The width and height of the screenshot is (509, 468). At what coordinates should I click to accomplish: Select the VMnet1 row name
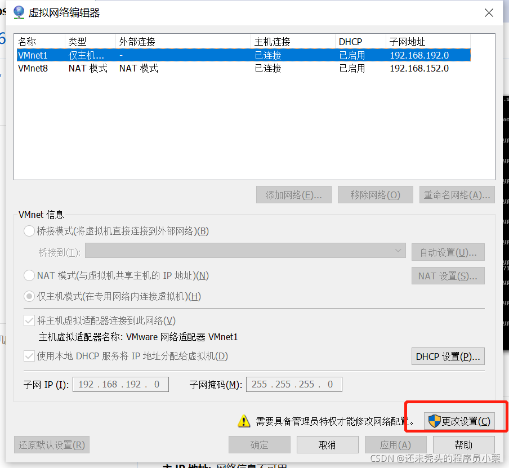click(x=33, y=55)
